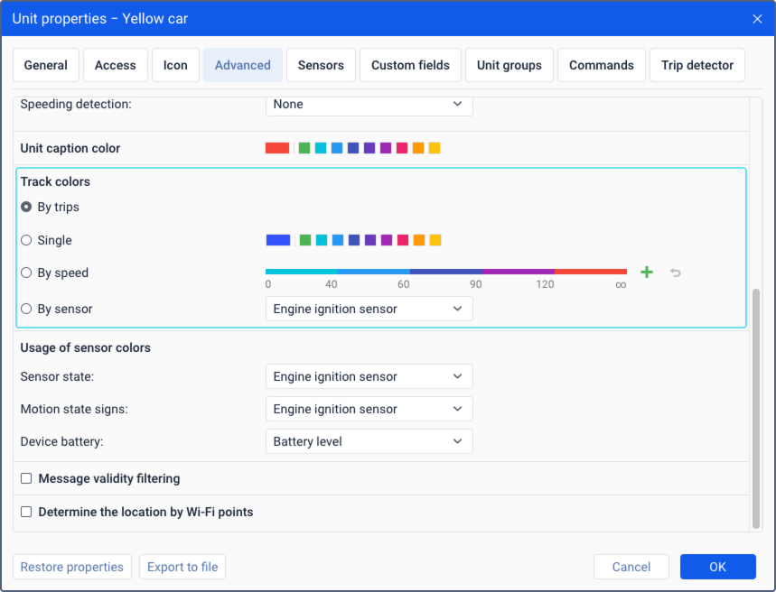Screen dimensions: 776x592
Task: Pick the yellow swatch in Single track colors
Action: (x=435, y=240)
